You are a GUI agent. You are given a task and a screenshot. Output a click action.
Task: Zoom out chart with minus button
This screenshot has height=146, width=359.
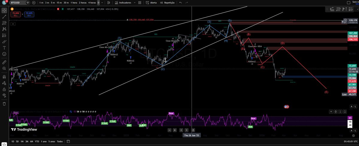coord(169,130)
